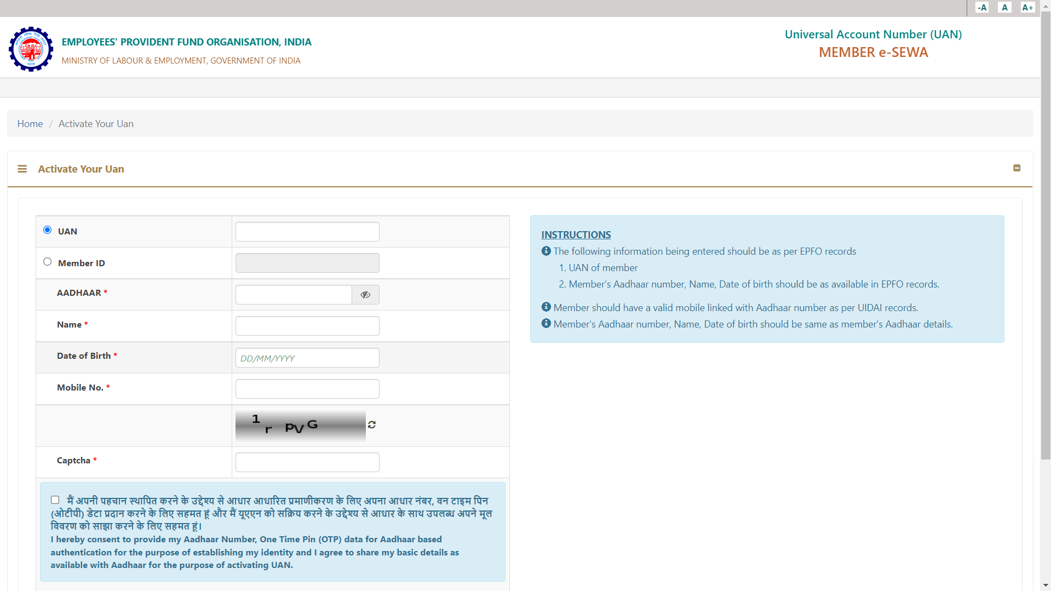Click the info icon beside EPFO records instruction
Viewport: 1051px width, 591px height.
(546, 251)
